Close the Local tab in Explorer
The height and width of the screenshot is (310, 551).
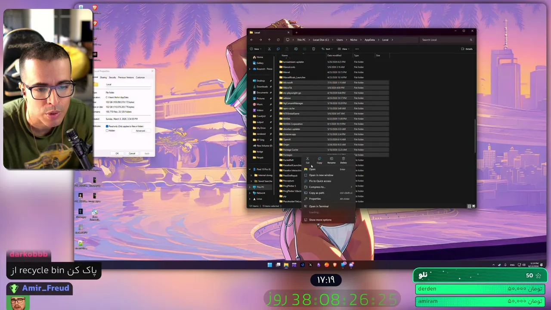pos(288,32)
